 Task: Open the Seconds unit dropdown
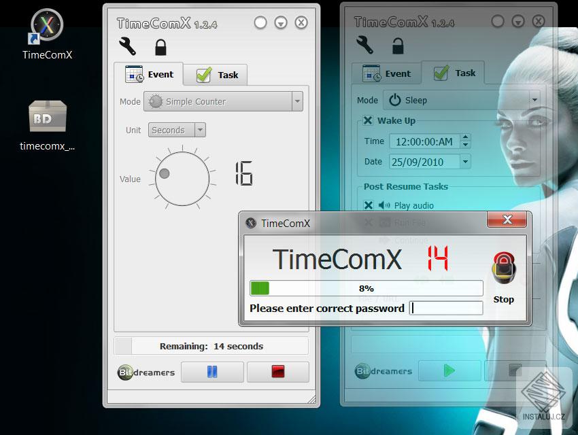point(200,130)
